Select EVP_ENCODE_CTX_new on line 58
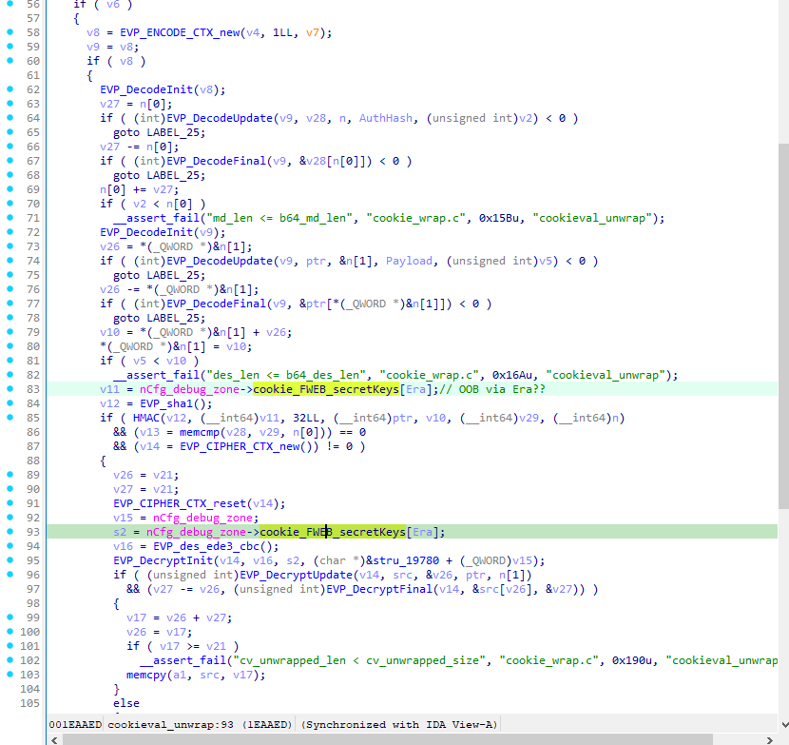789x745 pixels. [x=180, y=32]
